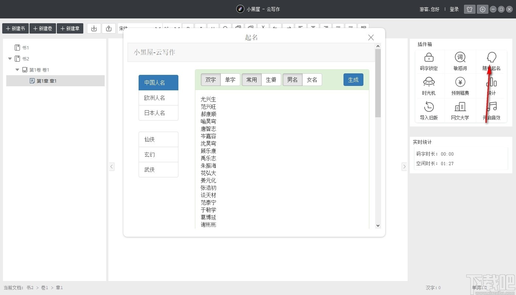This screenshot has width=516, height=295.
Task: Collapse the 第1卷 卷1 tree node
Action: click(17, 70)
